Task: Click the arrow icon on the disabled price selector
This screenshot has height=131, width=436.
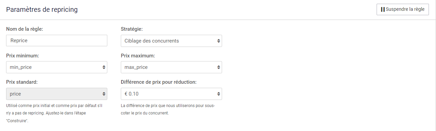Action: tap(104, 94)
